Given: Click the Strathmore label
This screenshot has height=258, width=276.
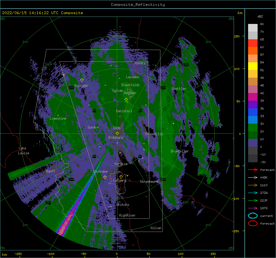Looking at the screenshot, I should tap(149, 182).
